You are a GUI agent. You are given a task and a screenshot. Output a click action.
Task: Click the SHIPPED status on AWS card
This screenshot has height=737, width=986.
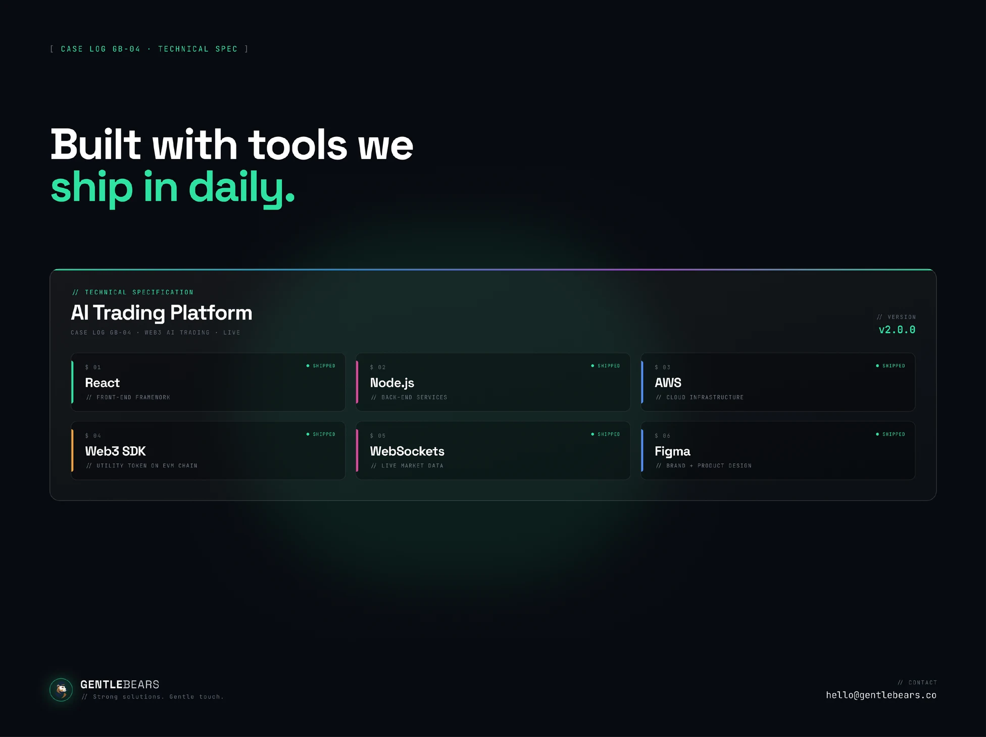coord(891,366)
